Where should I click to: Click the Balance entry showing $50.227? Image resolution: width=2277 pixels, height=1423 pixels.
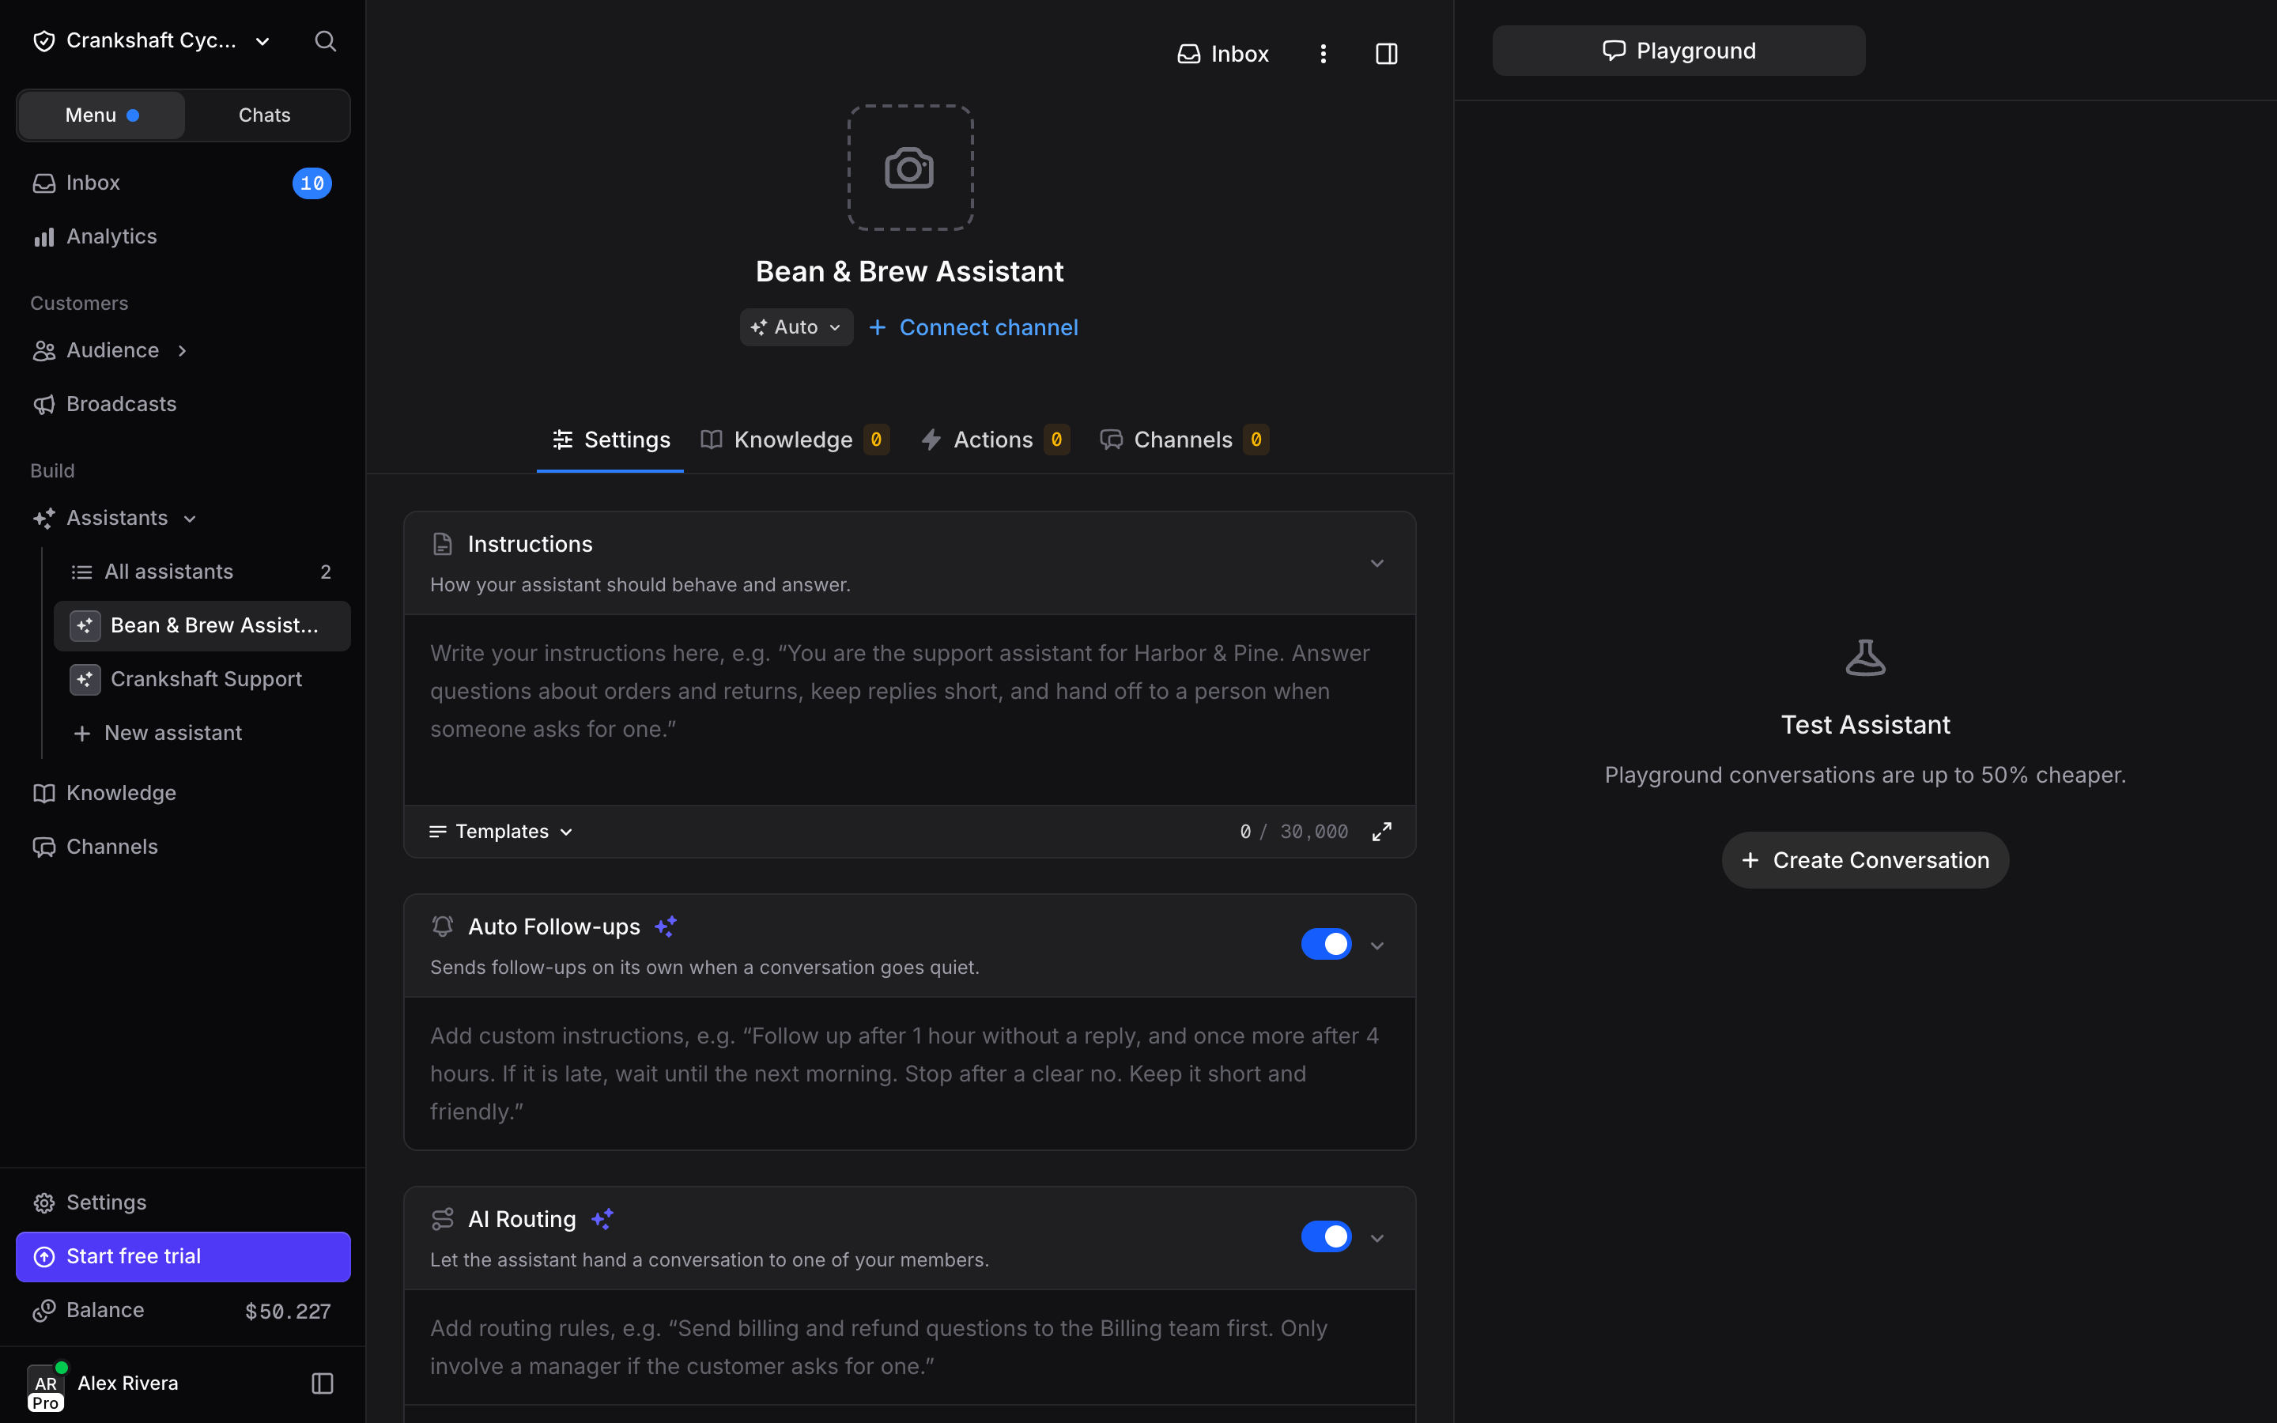click(x=183, y=1310)
